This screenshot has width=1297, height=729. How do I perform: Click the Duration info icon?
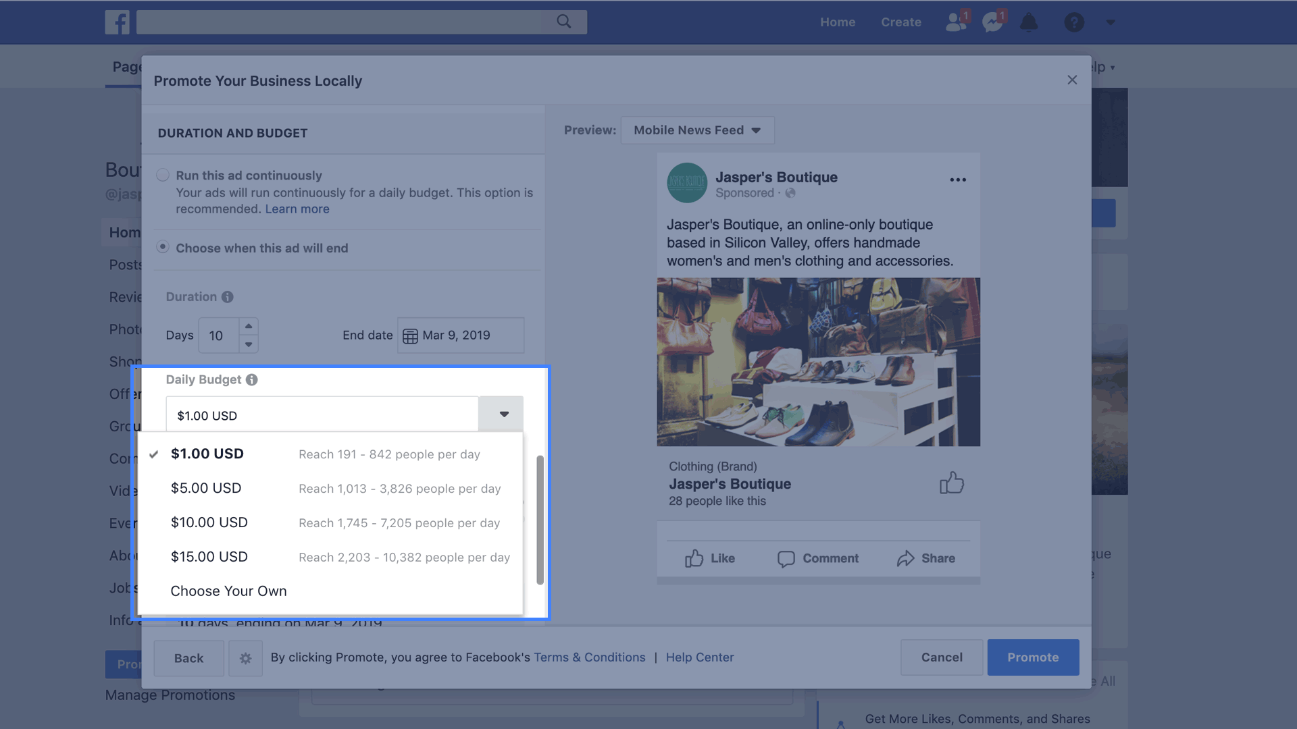(x=228, y=297)
